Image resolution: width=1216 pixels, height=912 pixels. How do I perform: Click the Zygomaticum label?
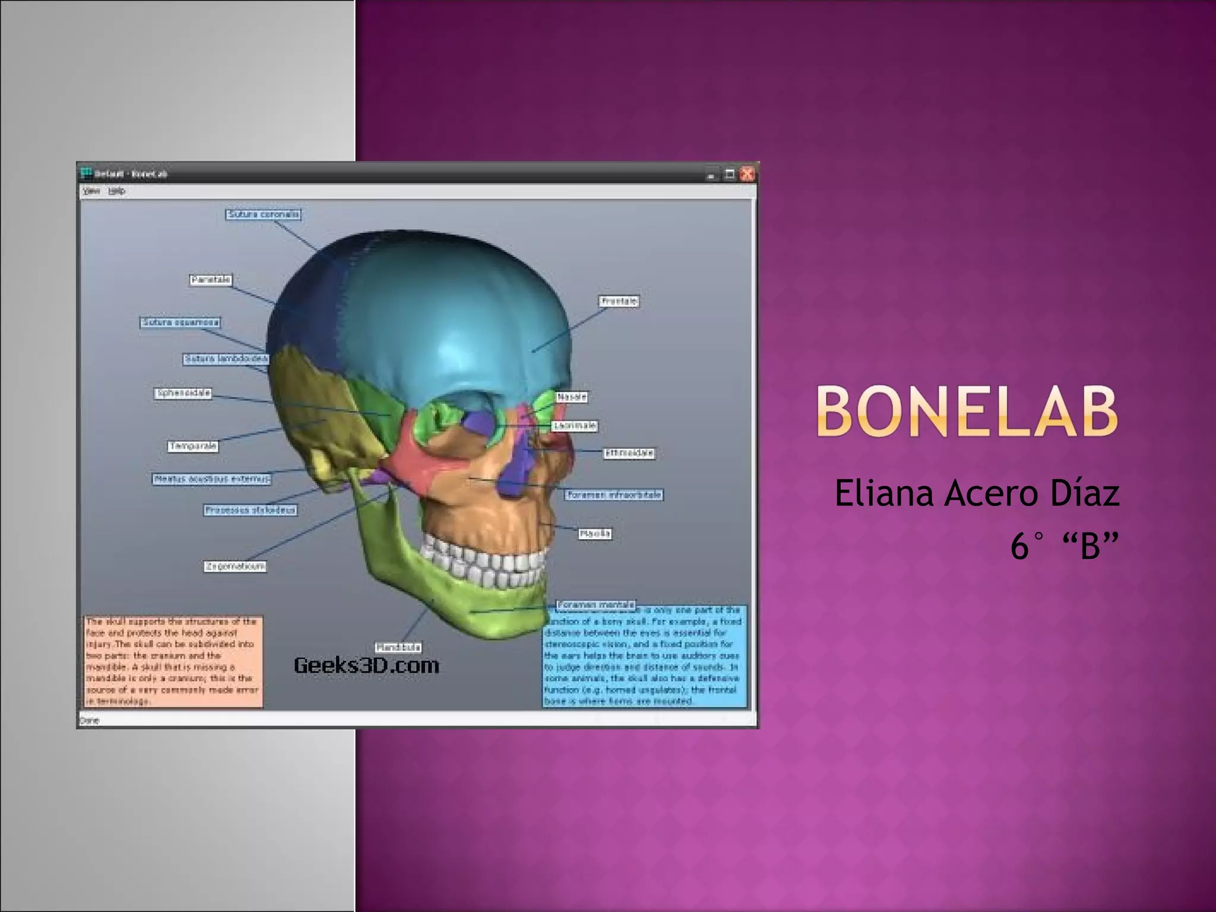pos(235,566)
